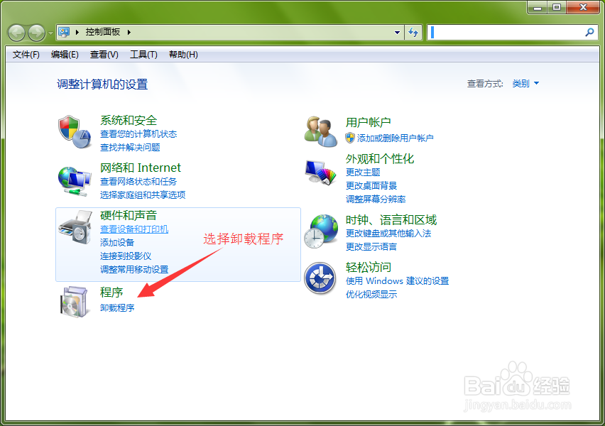Viewport: 605px width, 426px height.
Task: Click the search magnifier icon
Action: (x=589, y=33)
